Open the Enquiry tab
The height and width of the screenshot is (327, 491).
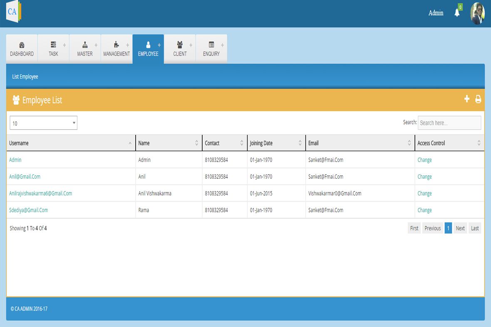coord(211,49)
